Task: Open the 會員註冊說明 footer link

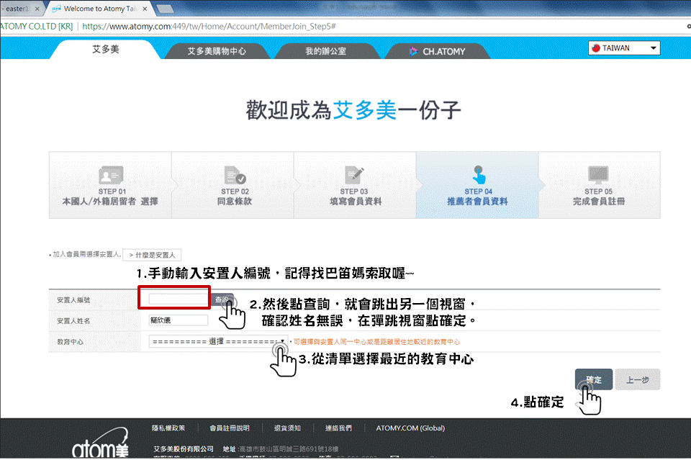Action: click(x=230, y=428)
